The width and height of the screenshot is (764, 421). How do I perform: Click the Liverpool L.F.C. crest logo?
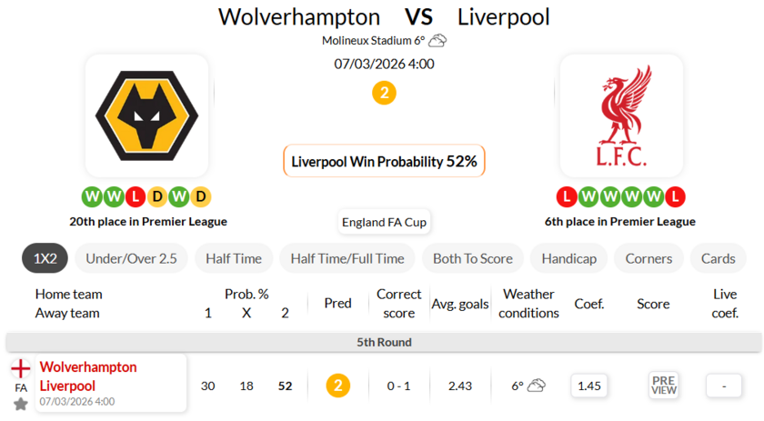621,115
